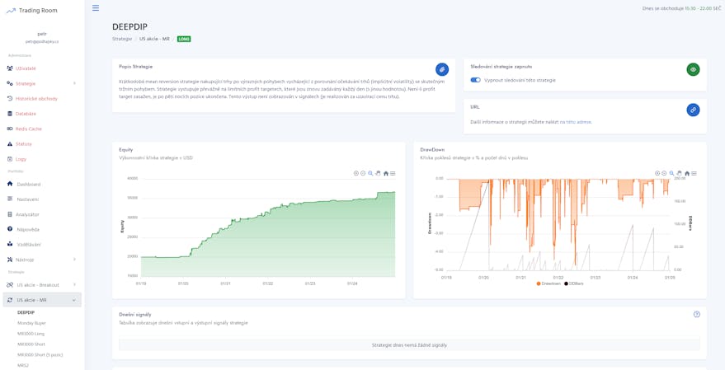Screen dimensions: 725x370
Task: Click the hamburger menu icon in header
Action: (96, 8)
